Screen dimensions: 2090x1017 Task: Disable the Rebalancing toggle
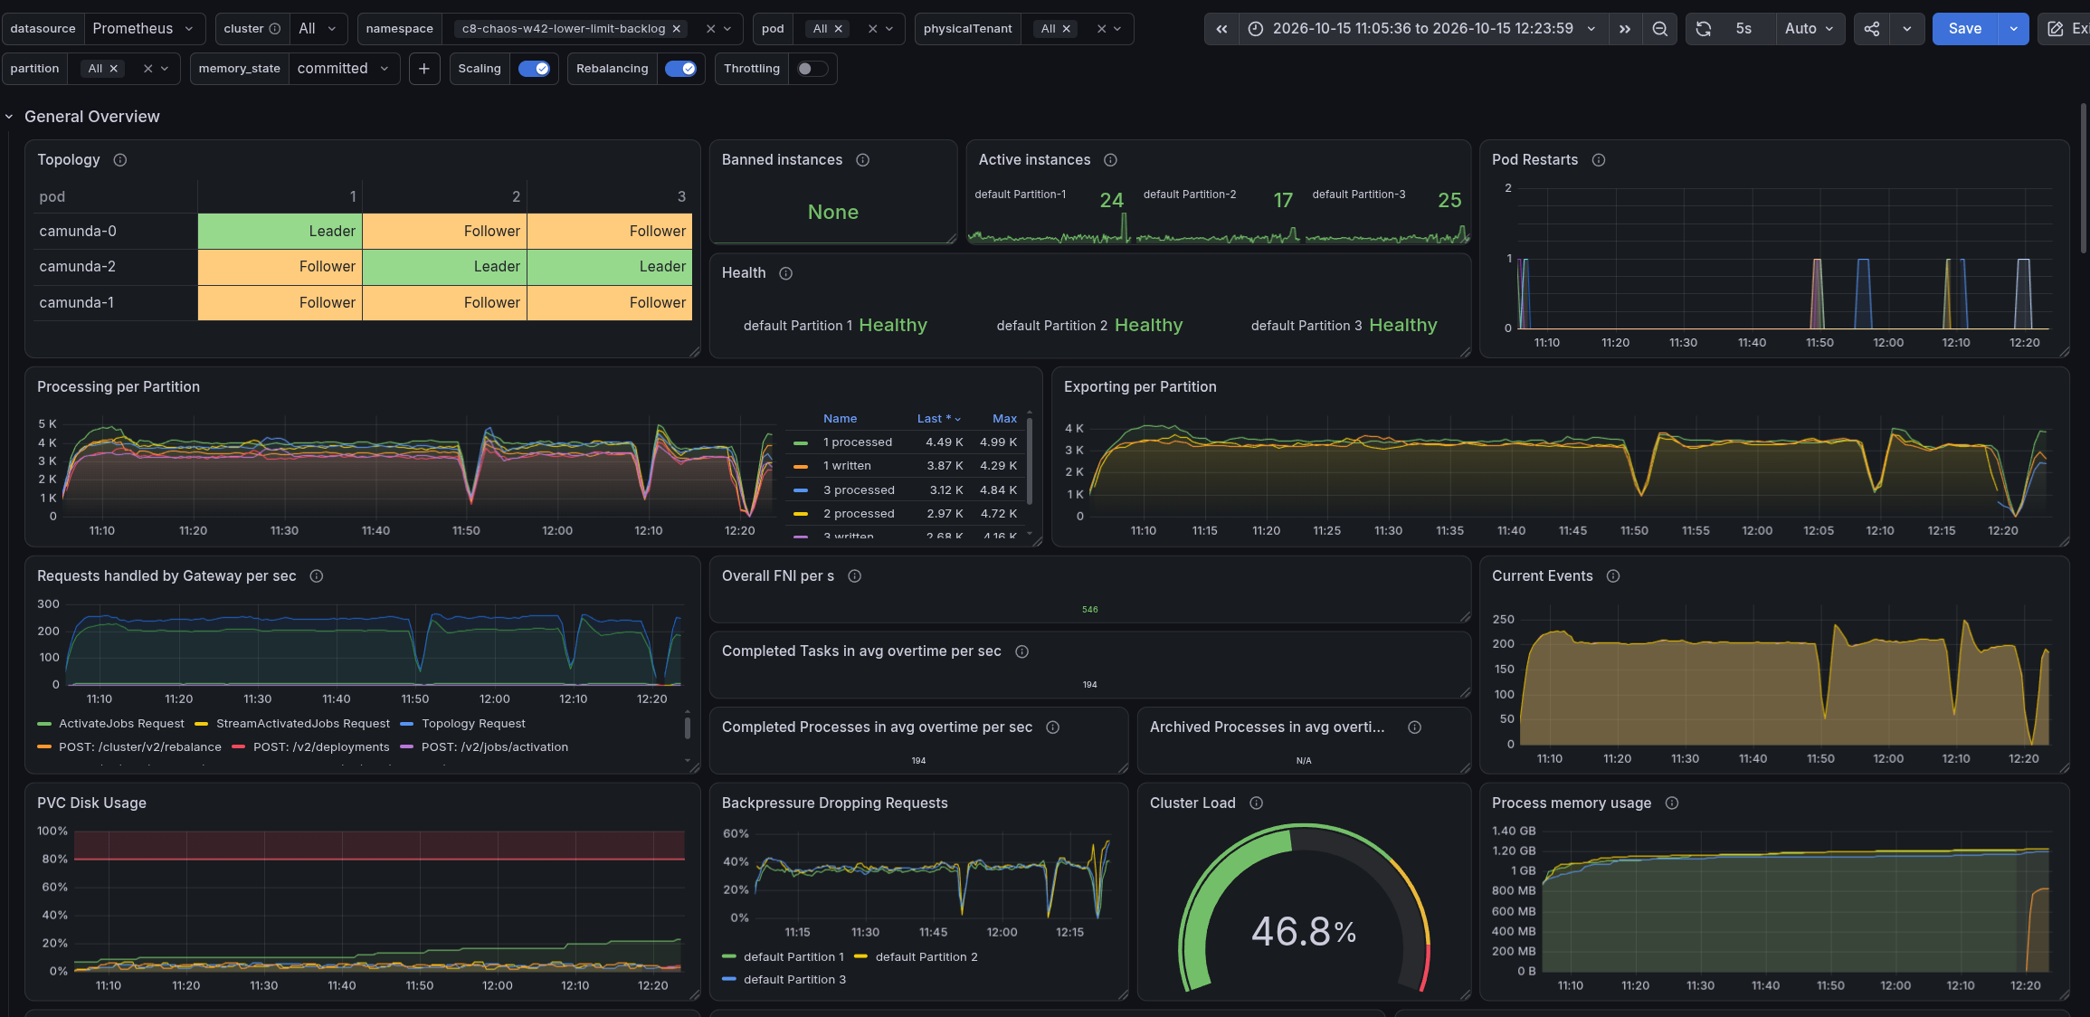pyautogui.click(x=680, y=69)
